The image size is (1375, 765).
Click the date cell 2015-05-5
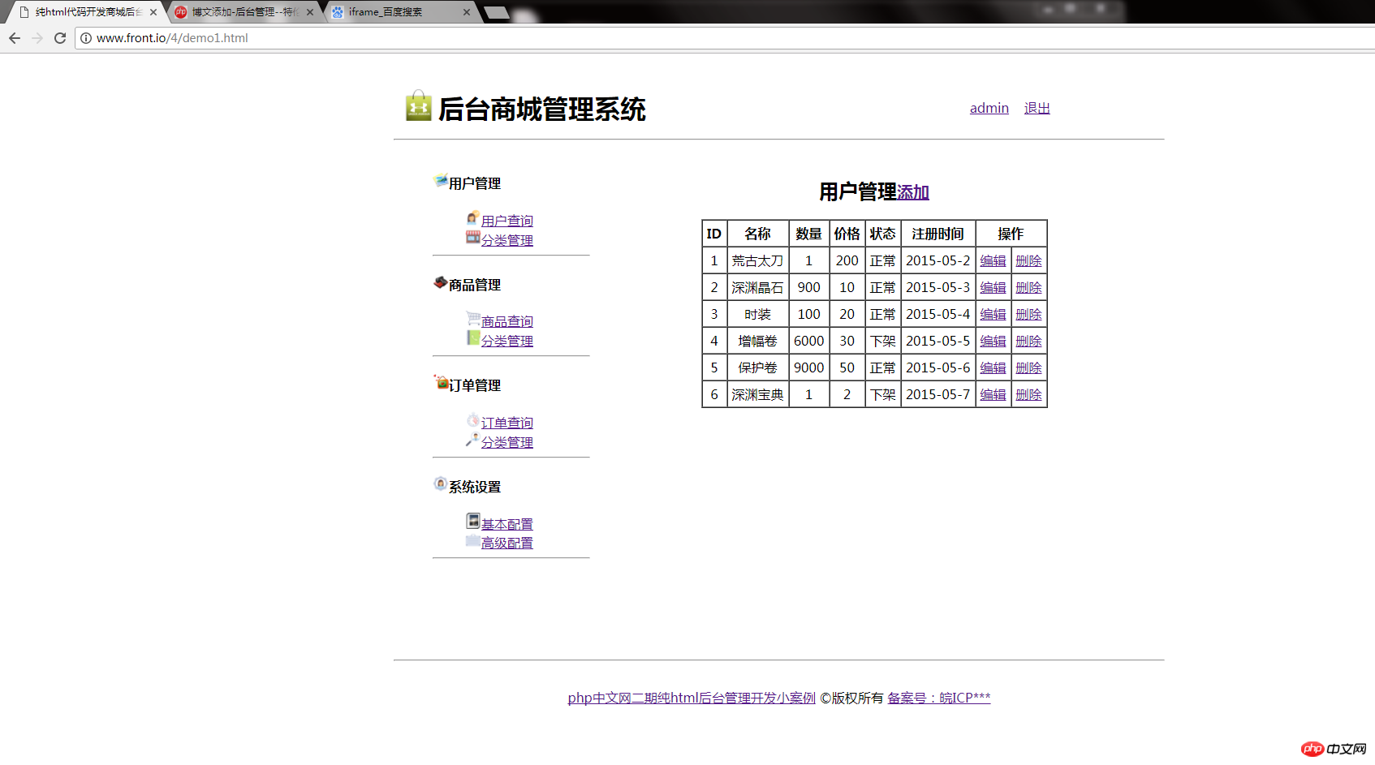[x=937, y=341]
